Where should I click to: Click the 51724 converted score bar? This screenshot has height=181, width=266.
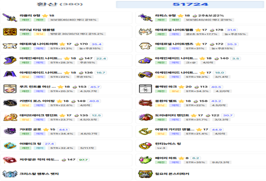[x=190, y=4]
